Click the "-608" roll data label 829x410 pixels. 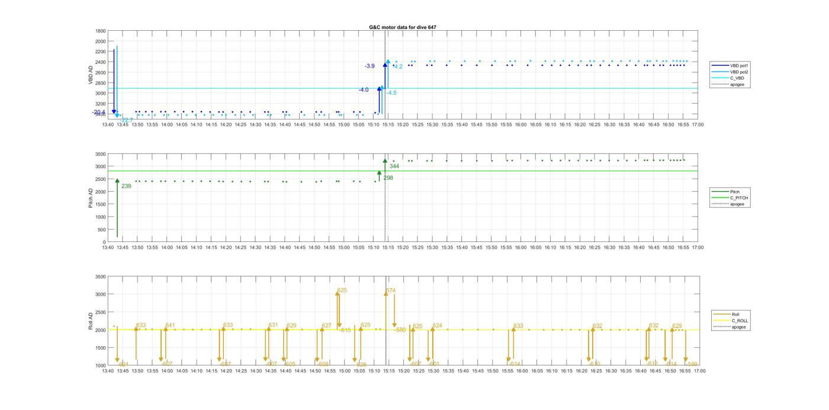point(323,364)
